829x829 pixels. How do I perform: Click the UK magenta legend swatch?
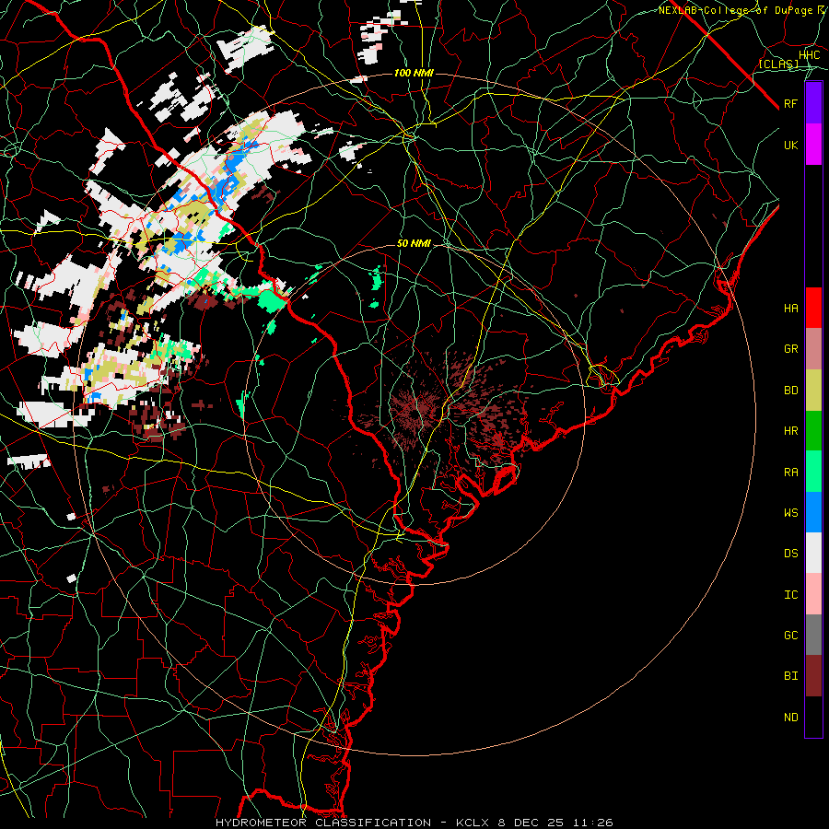click(x=813, y=145)
